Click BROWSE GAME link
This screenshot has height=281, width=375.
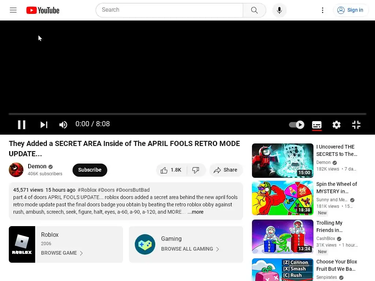click(62, 253)
